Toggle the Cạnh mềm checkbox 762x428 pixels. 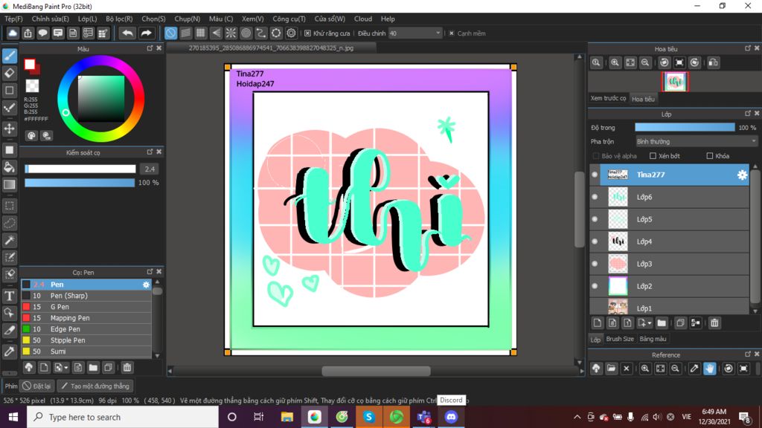[x=452, y=33]
